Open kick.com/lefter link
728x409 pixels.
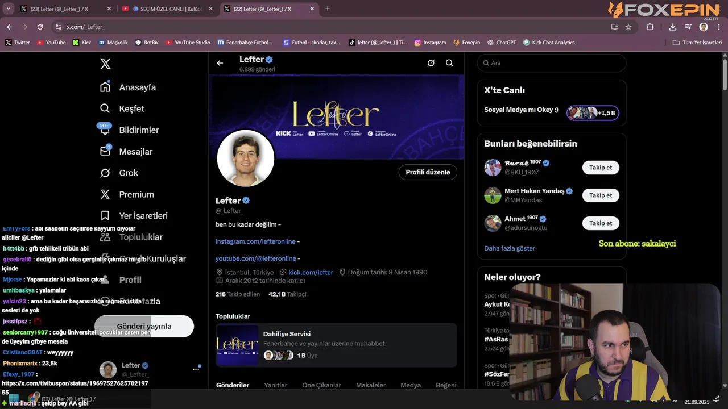pos(311,272)
